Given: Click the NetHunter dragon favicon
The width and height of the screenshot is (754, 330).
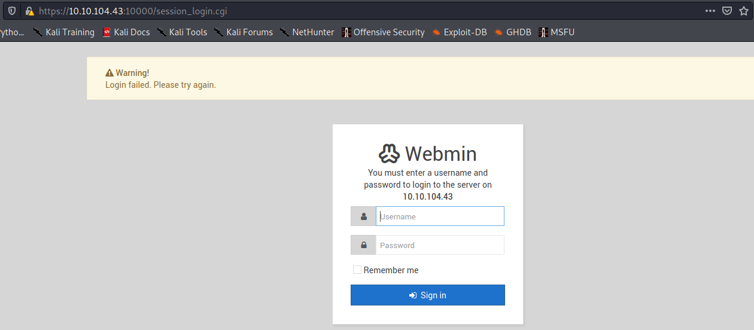Looking at the screenshot, I should (285, 32).
